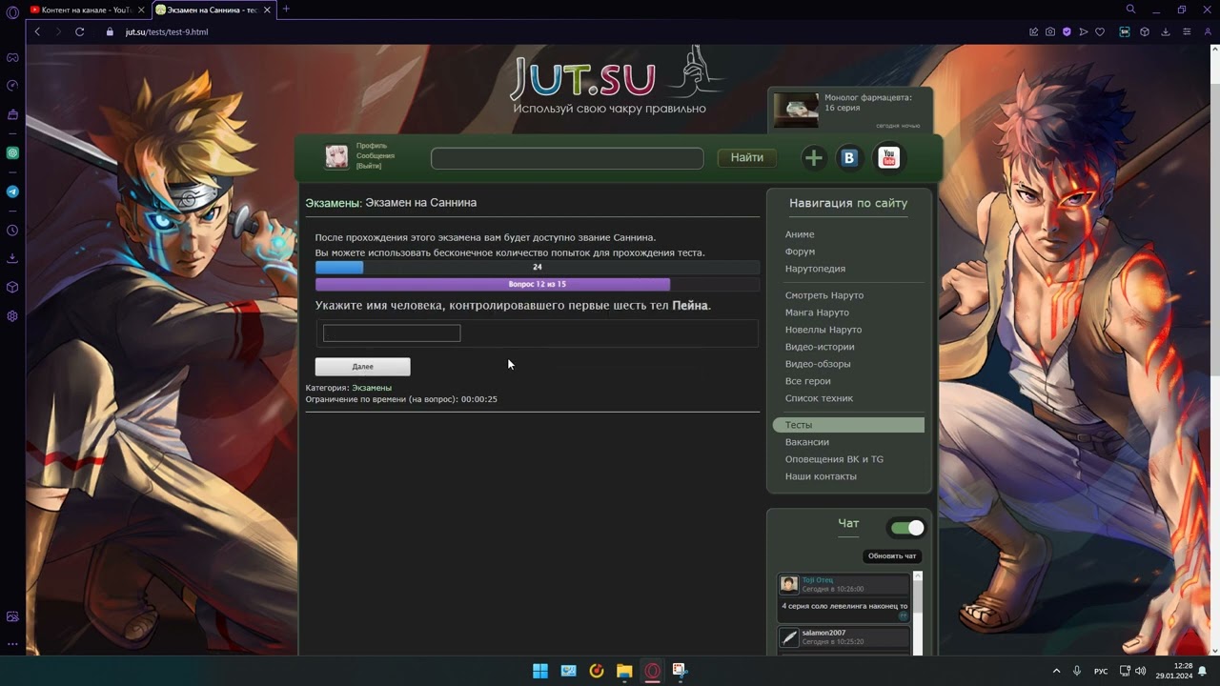
Task: Open Видео-истории navigation link
Action: pos(820,347)
